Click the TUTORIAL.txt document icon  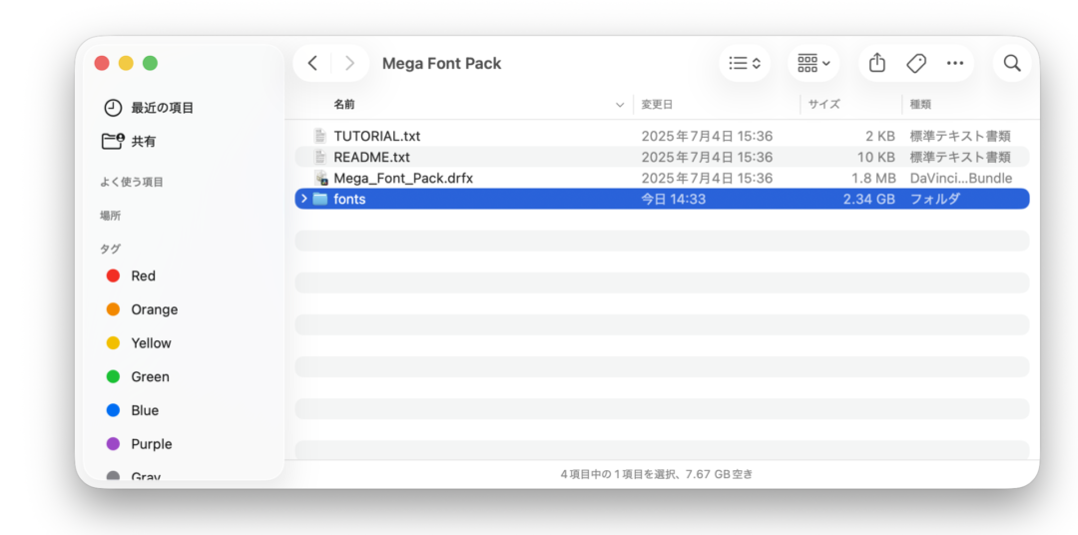(319, 136)
